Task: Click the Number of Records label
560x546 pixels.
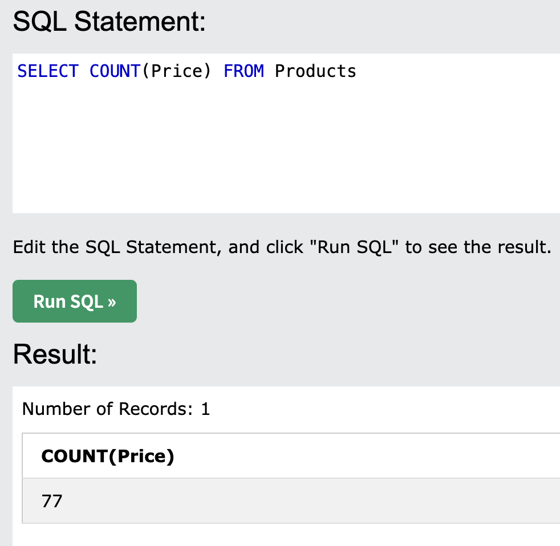Action: [x=108, y=409]
